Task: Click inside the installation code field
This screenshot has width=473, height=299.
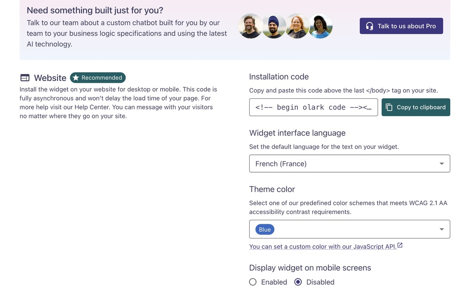Action: tap(313, 107)
